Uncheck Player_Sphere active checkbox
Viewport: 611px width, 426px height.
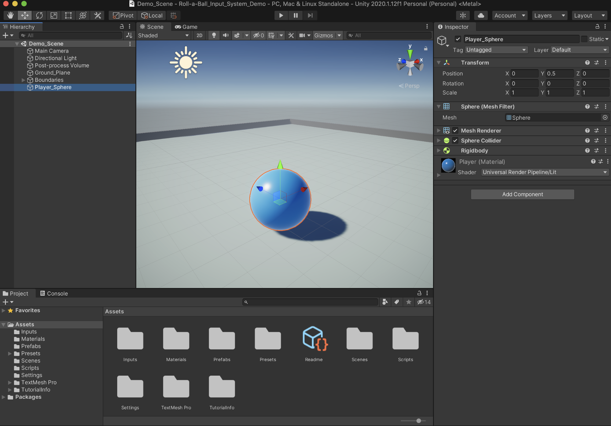[458, 39]
